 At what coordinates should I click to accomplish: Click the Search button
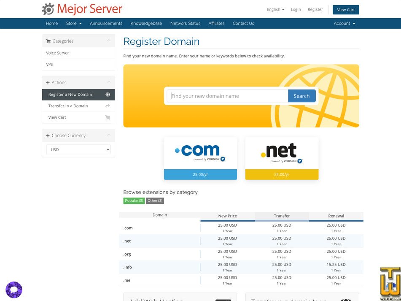coord(301,96)
